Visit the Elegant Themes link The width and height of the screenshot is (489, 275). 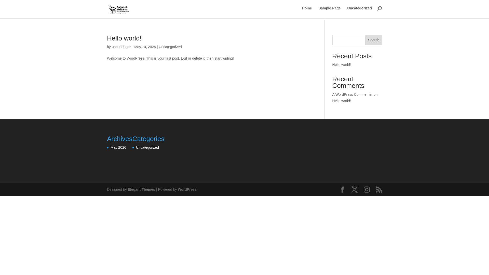[x=141, y=189]
